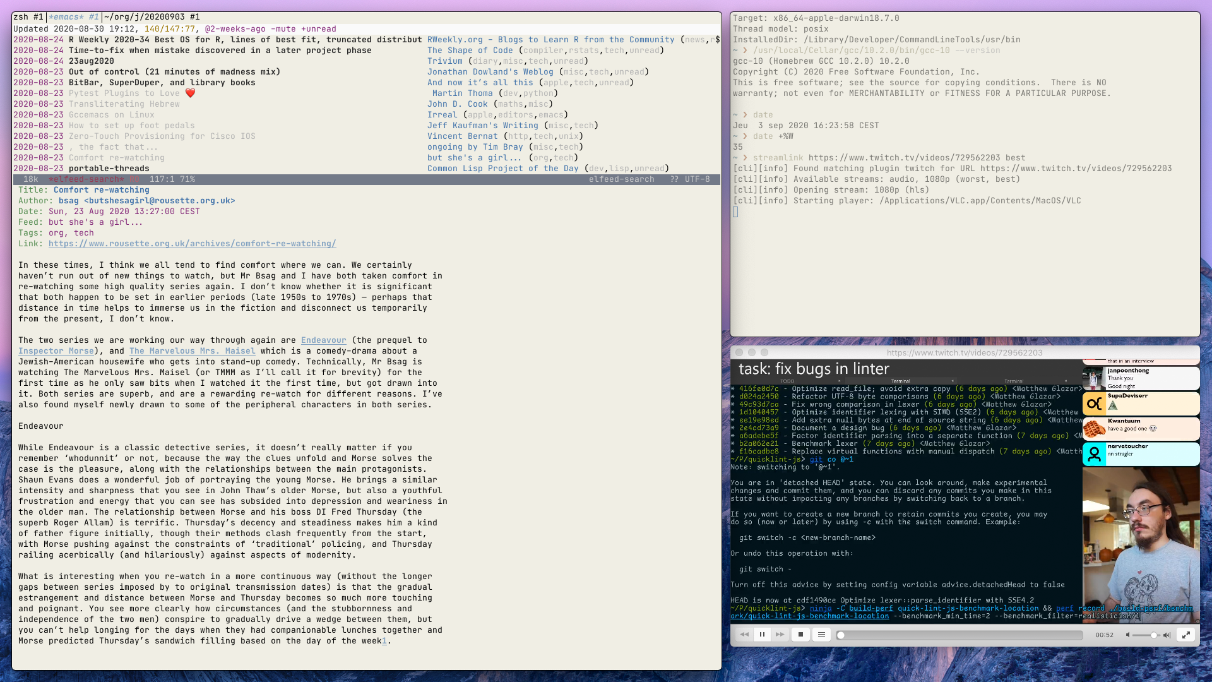Click the fast-forward button in VLC
This screenshot has height=682, width=1212.
[x=780, y=635]
